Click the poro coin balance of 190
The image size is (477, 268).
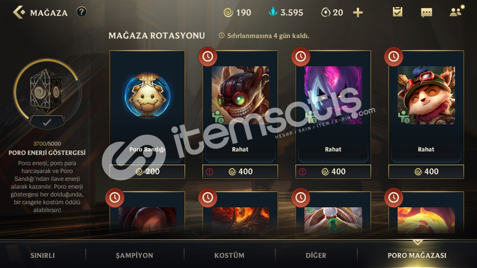pos(237,13)
